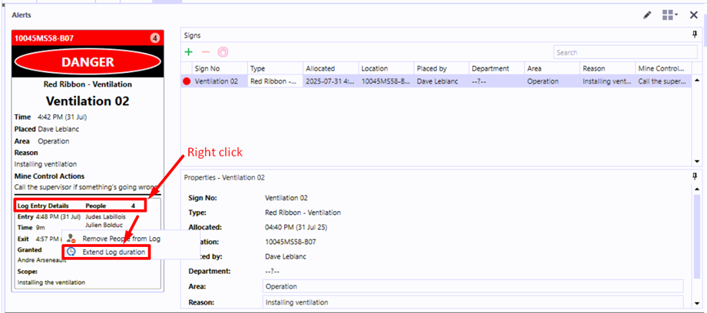Viewport: 707px width, 313px height.
Task: Click the Area field containing Operation
Action: click(x=472, y=286)
